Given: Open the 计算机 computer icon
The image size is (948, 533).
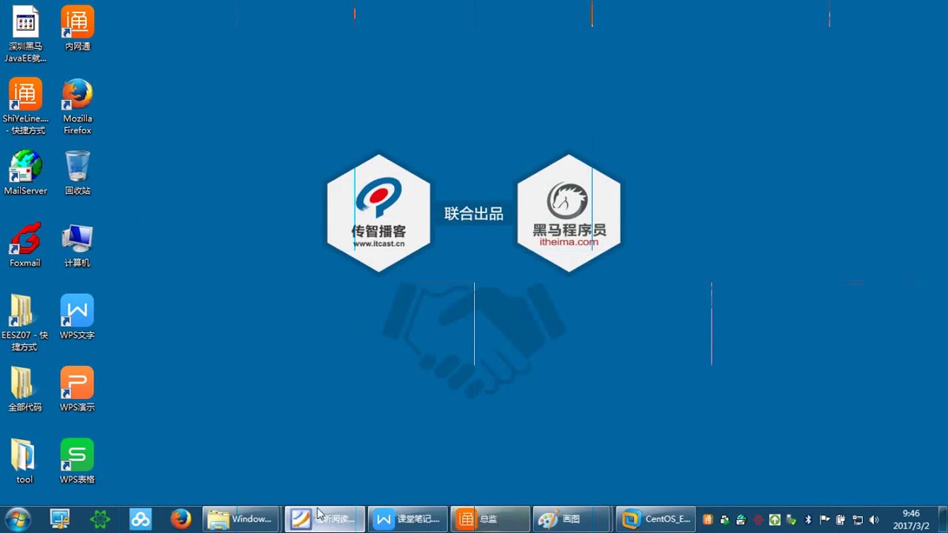Looking at the screenshot, I should (x=77, y=245).
